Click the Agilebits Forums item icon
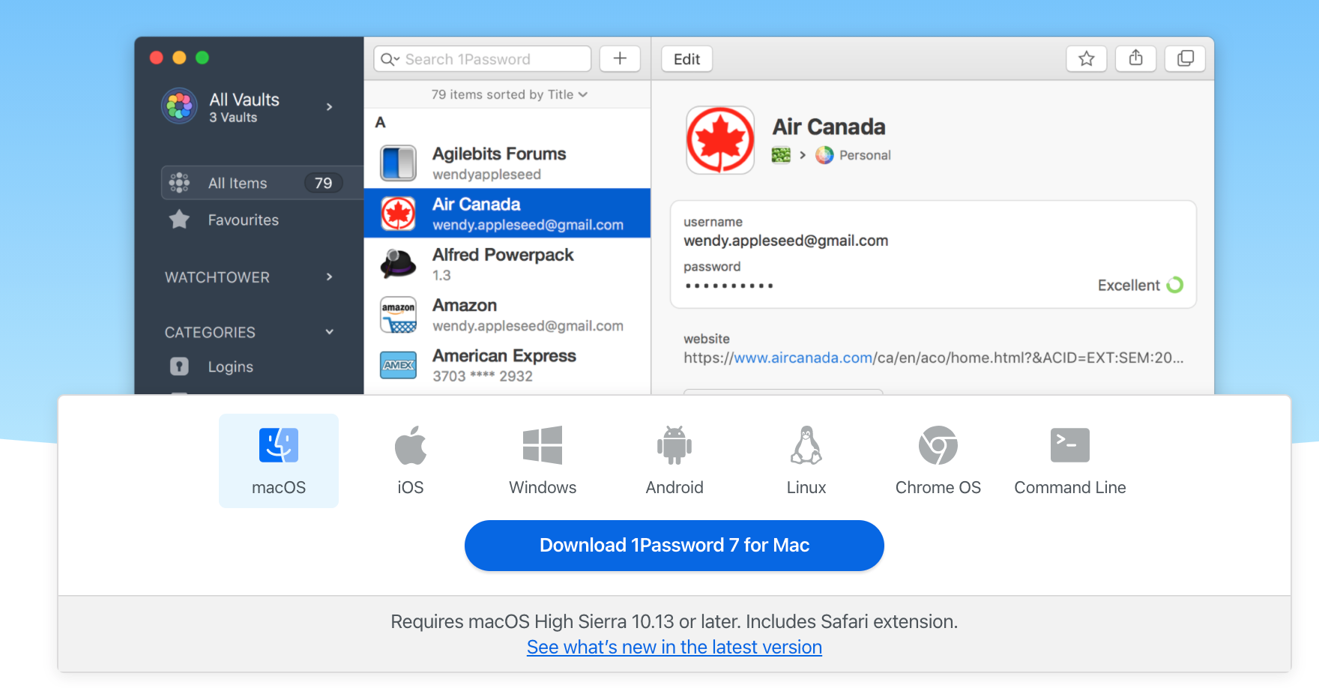Screen dimensions: 1319x688 point(398,163)
